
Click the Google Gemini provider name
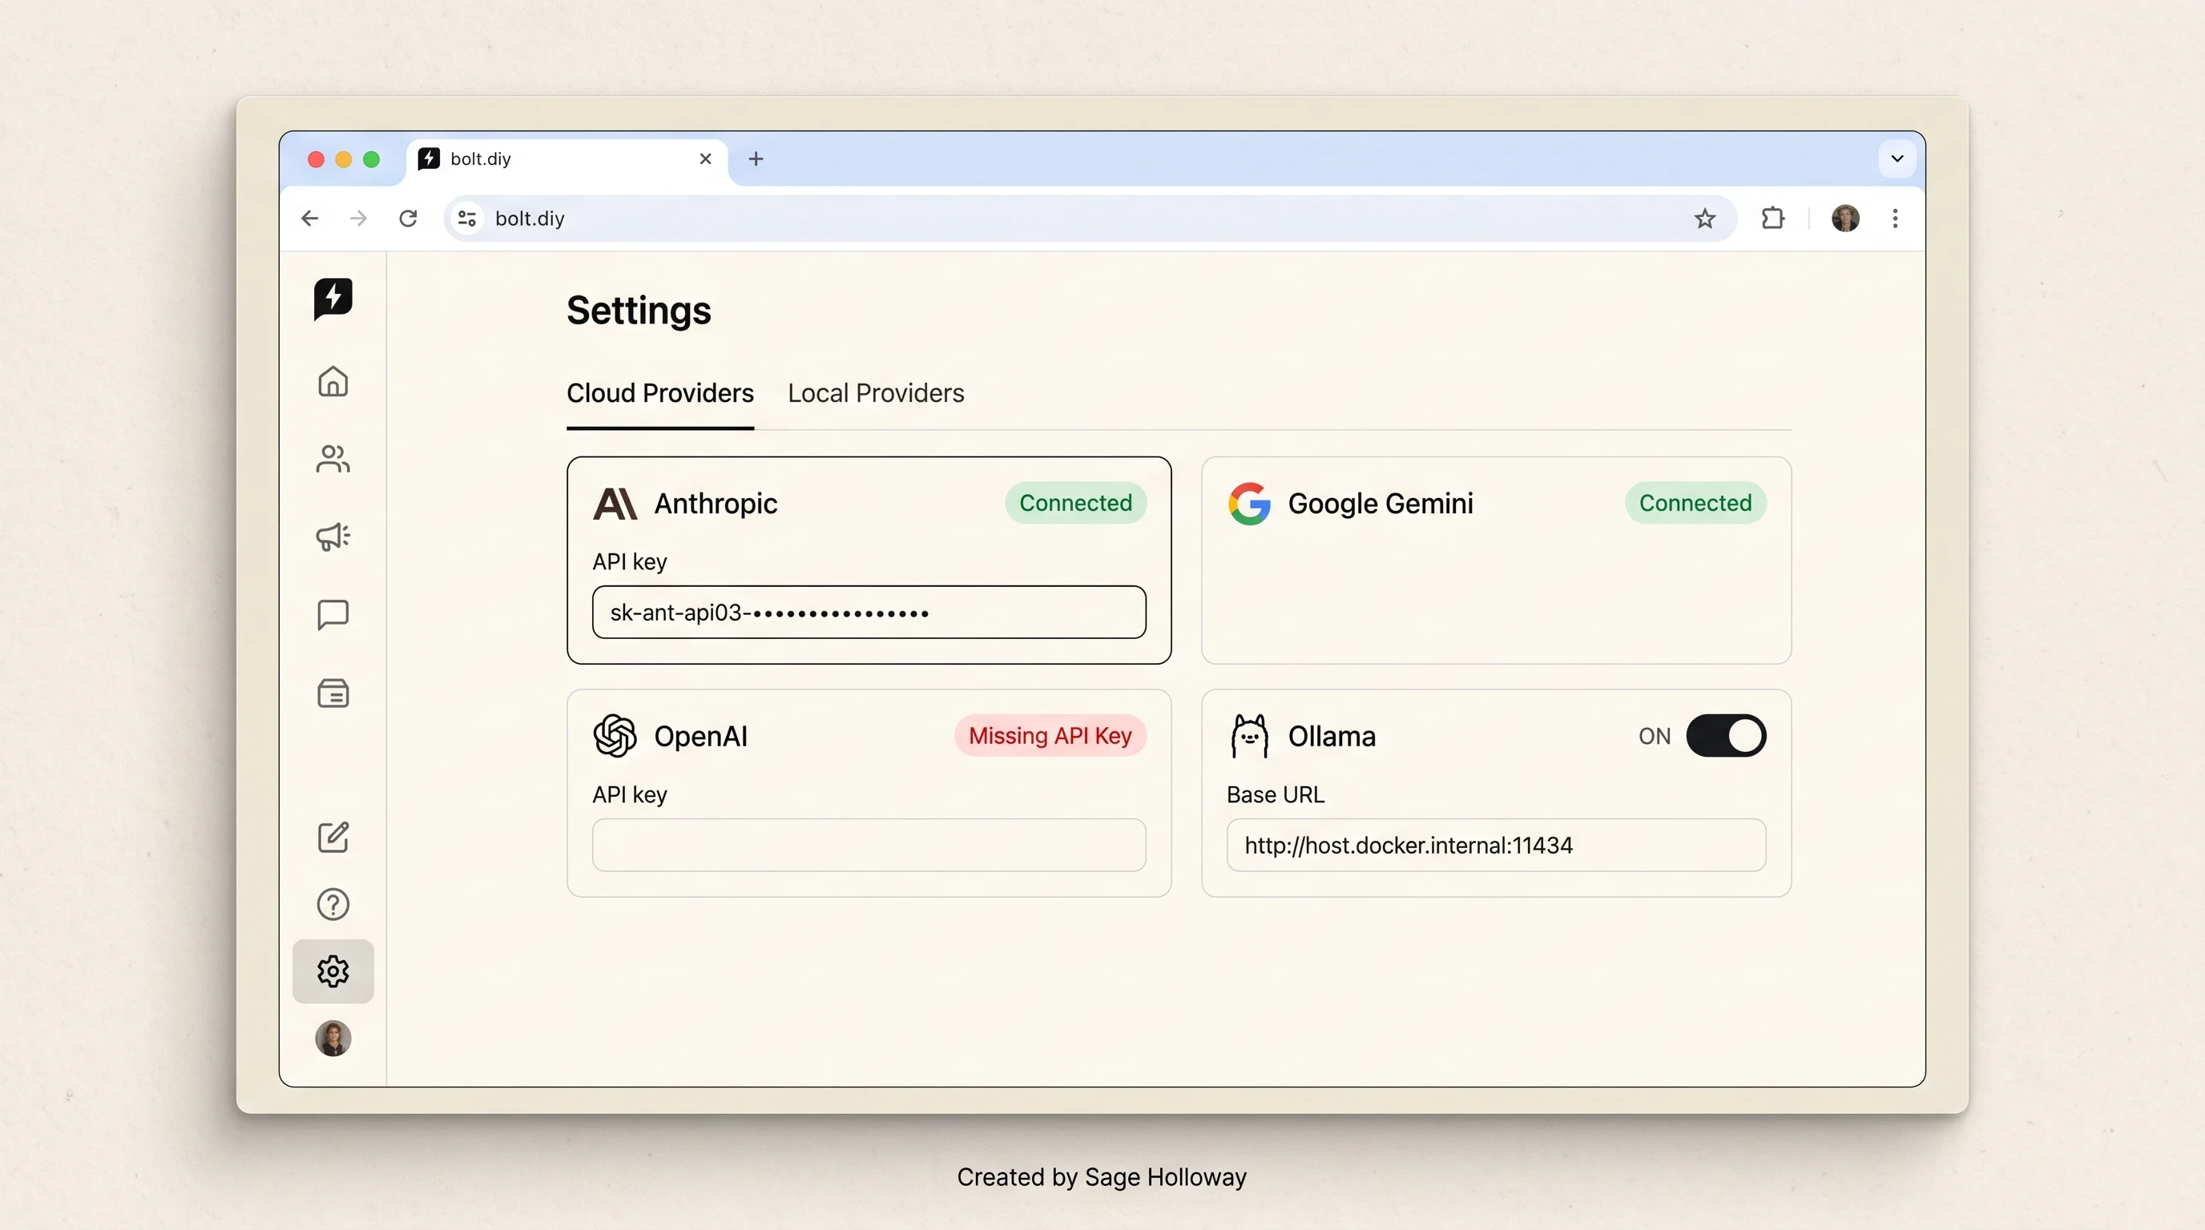click(x=1380, y=504)
